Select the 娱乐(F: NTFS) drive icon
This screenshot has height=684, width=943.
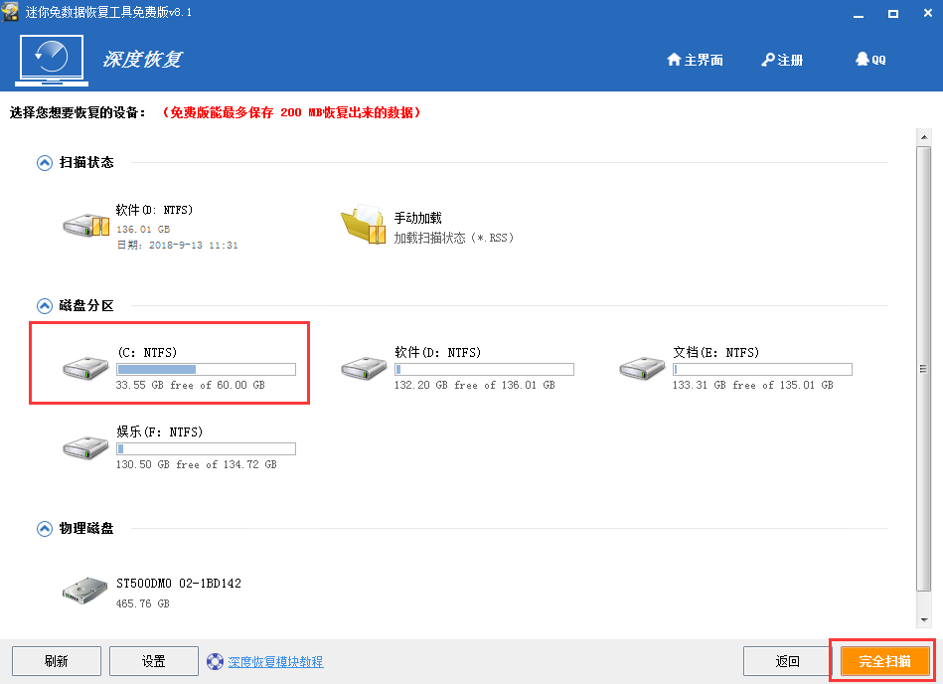85,447
